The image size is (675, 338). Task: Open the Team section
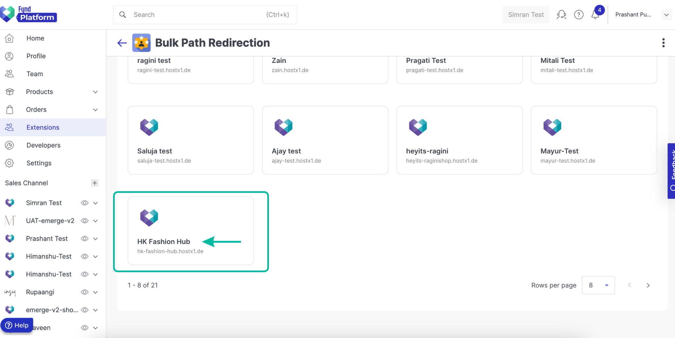[x=34, y=74]
